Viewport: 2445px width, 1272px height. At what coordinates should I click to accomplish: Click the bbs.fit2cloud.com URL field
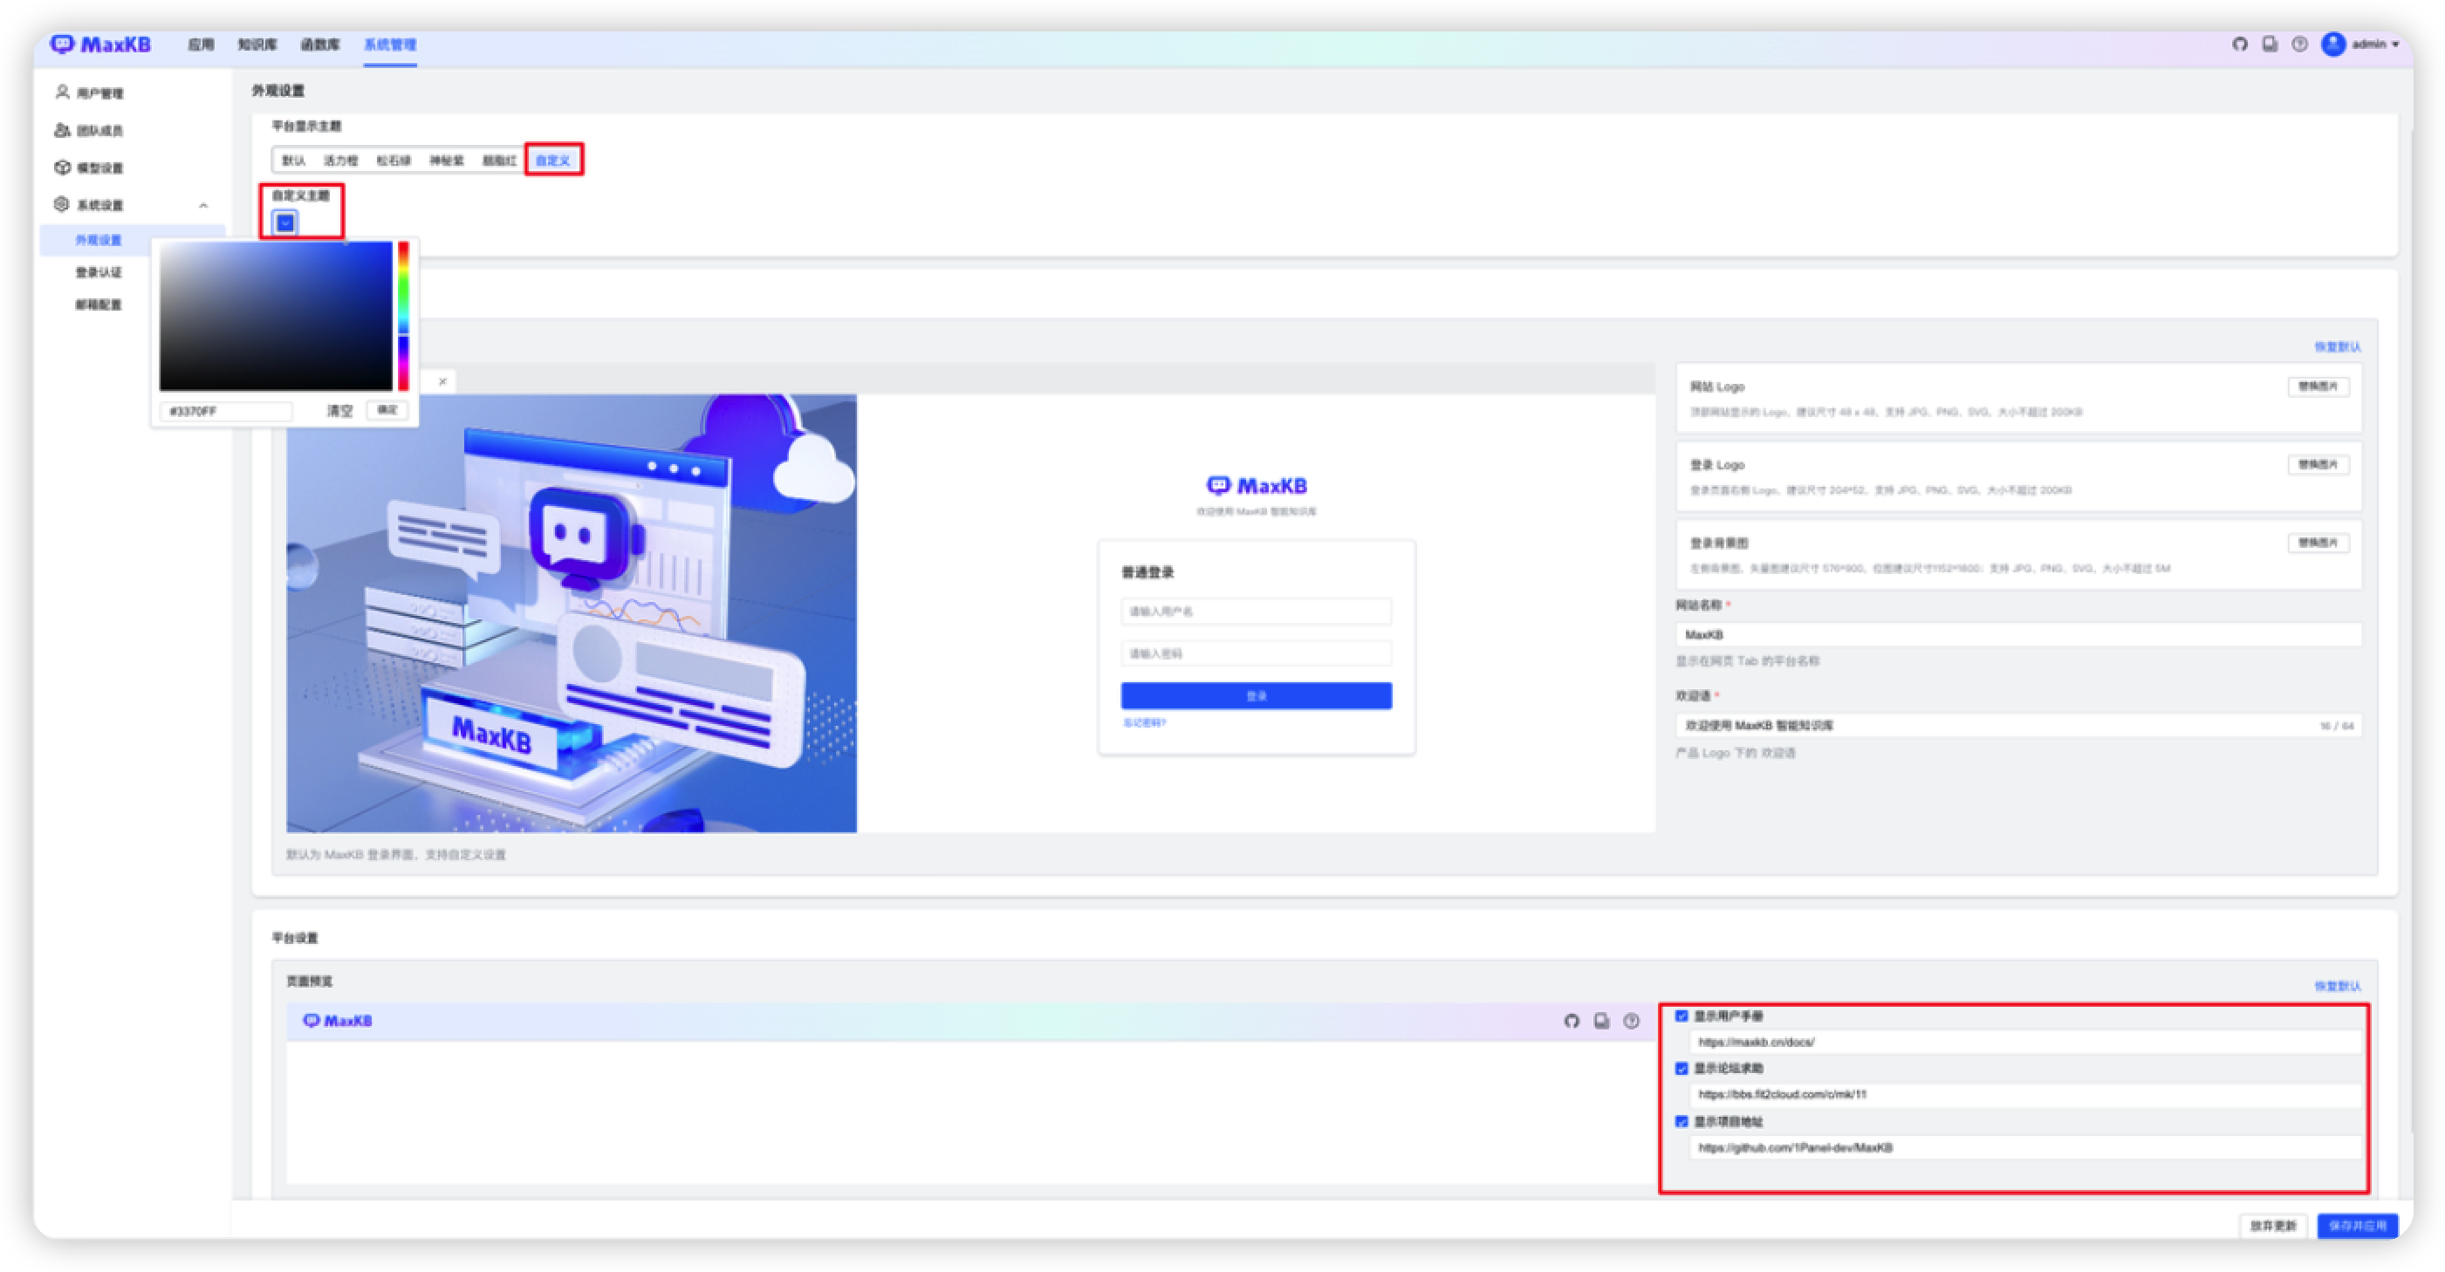pos(2024,1095)
